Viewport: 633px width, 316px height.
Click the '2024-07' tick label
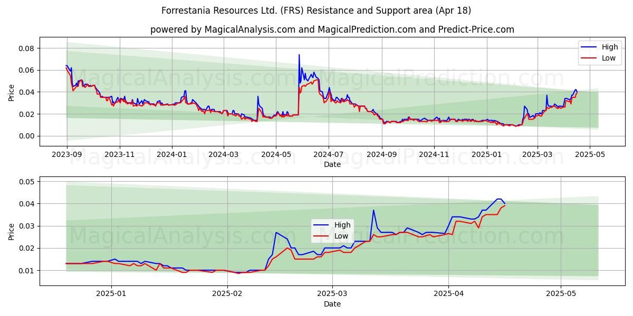(329, 155)
